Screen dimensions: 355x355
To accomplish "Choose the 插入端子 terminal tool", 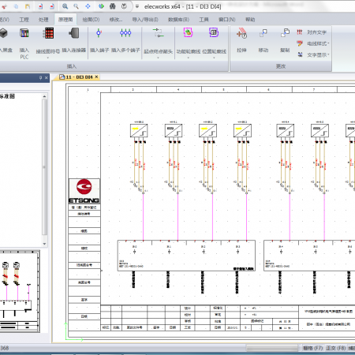I will (99, 33).
